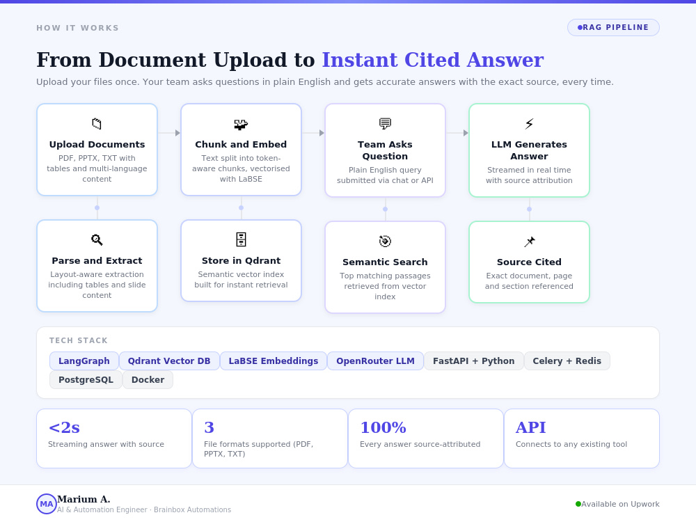The width and height of the screenshot is (696, 522).
Task: Click the <2s stat value
Action: tap(64, 427)
